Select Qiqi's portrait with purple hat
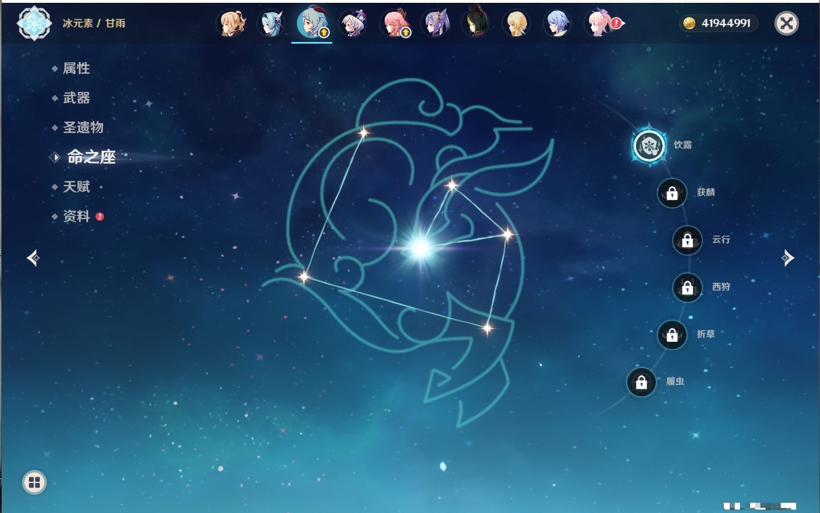The height and width of the screenshot is (513, 820). point(353,23)
